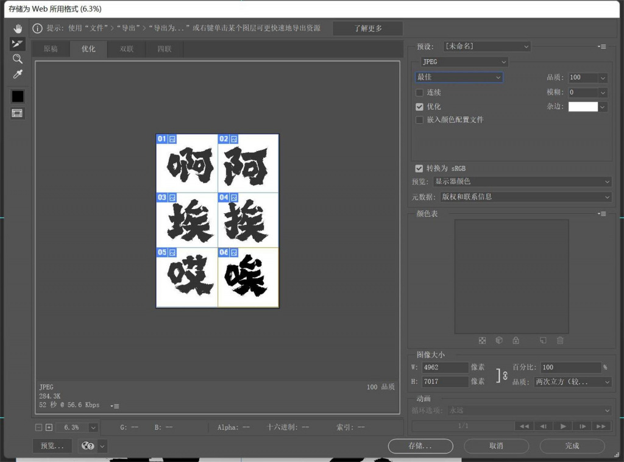Open the 元数据 metadata dropdown
This screenshot has width=624, height=462.
(525, 197)
